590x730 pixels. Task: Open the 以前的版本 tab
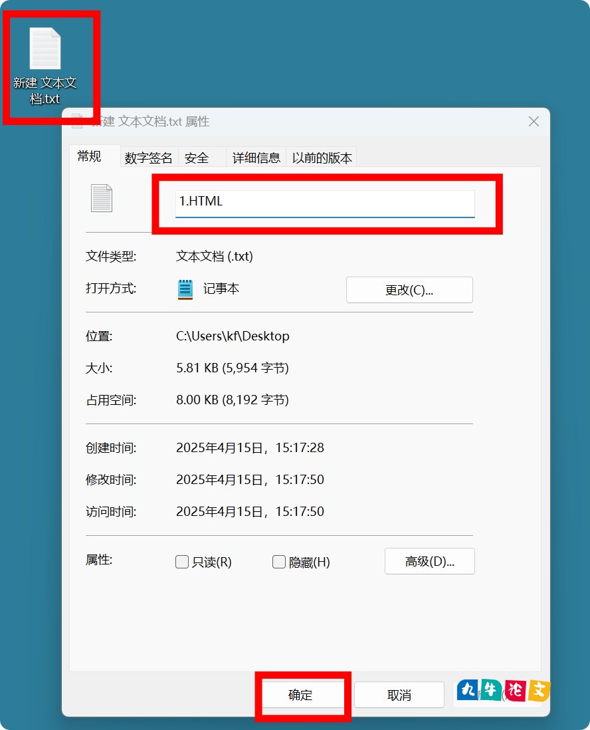click(x=322, y=158)
